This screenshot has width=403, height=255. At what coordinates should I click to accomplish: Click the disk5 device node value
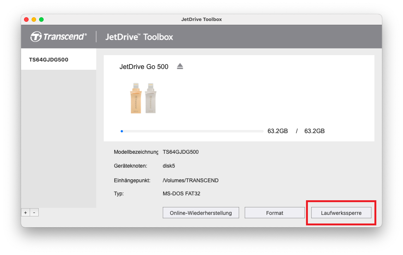coord(169,166)
